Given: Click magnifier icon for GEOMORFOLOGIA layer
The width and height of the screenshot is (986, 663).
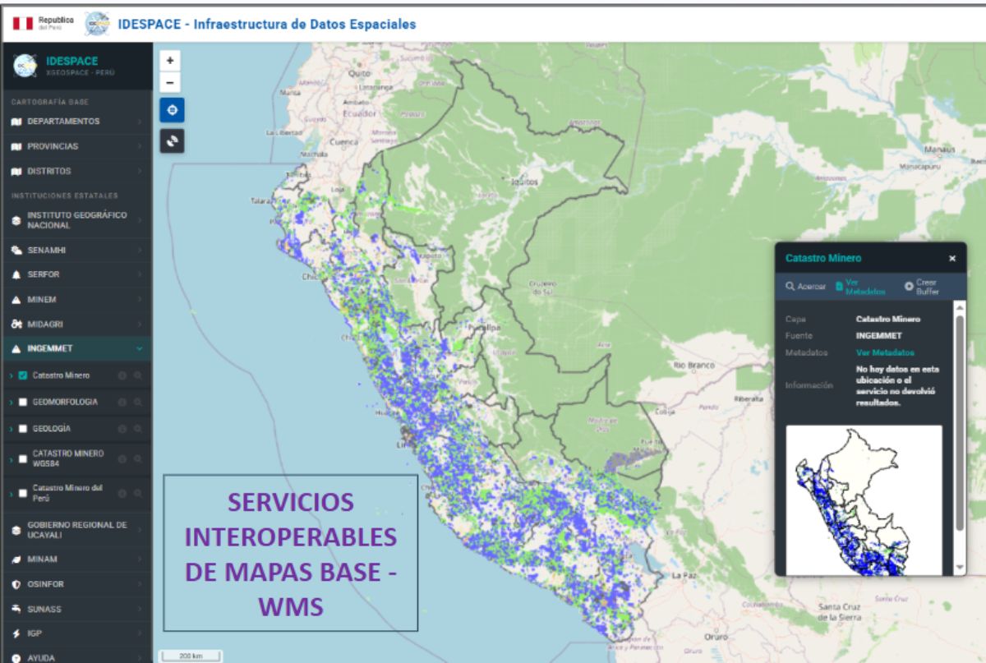Looking at the screenshot, I should click(x=138, y=403).
